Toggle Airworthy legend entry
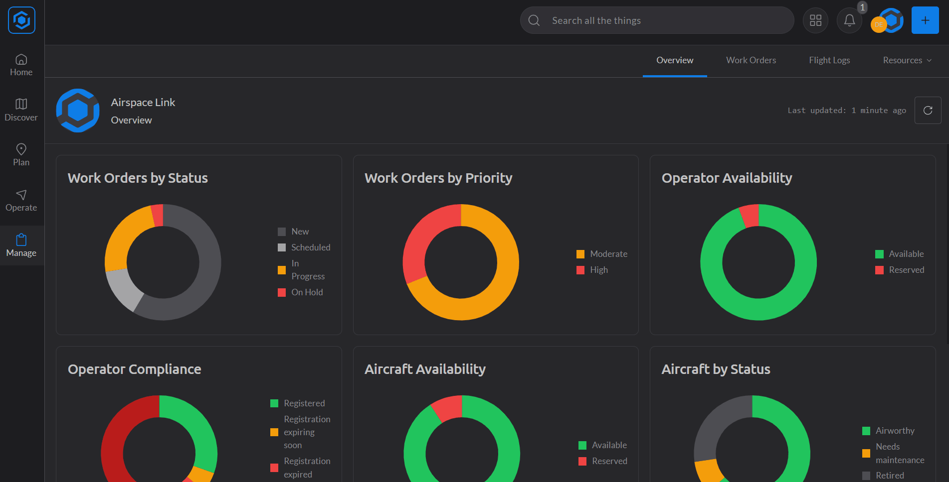This screenshot has width=949, height=482. coord(889,431)
